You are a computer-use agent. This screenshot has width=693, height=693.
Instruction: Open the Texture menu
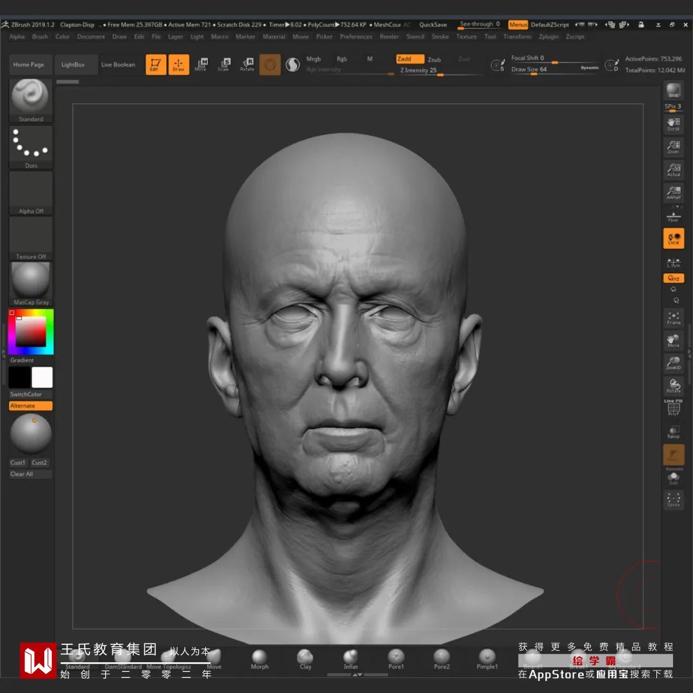466,37
